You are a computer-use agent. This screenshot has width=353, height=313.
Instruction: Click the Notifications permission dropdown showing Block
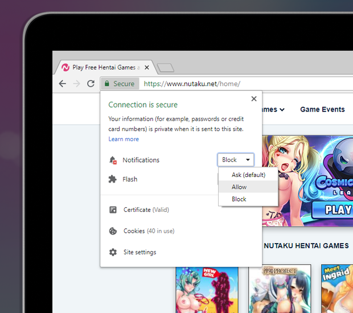[236, 160]
